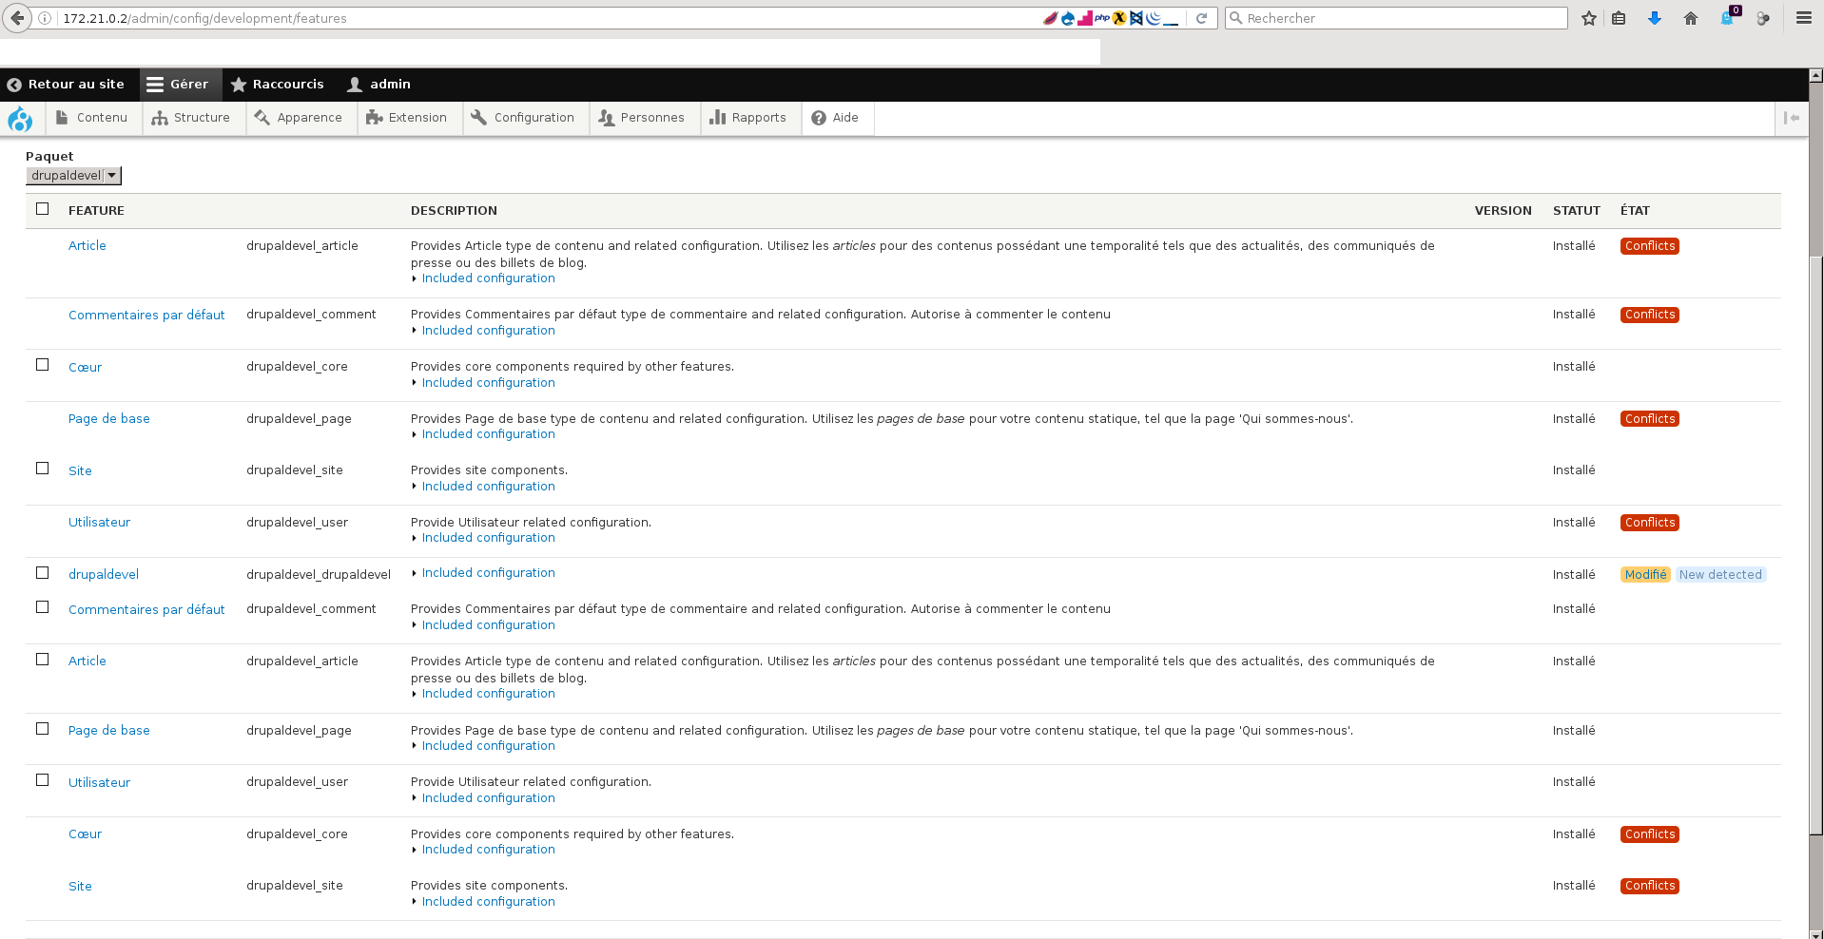Click the Rechercher search field

pyautogui.click(x=1396, y=18)
